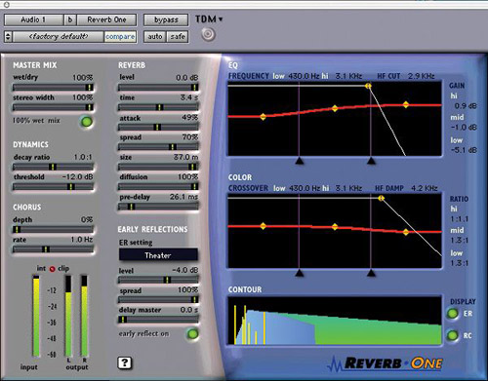Adjust the stereo width slider
Screen dimensions: 488x381
tap(53, 107)
